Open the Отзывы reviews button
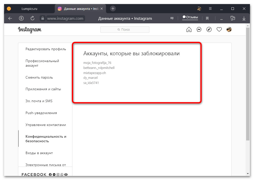Screen dimensions: 254x180 click(x=190, y=17)
